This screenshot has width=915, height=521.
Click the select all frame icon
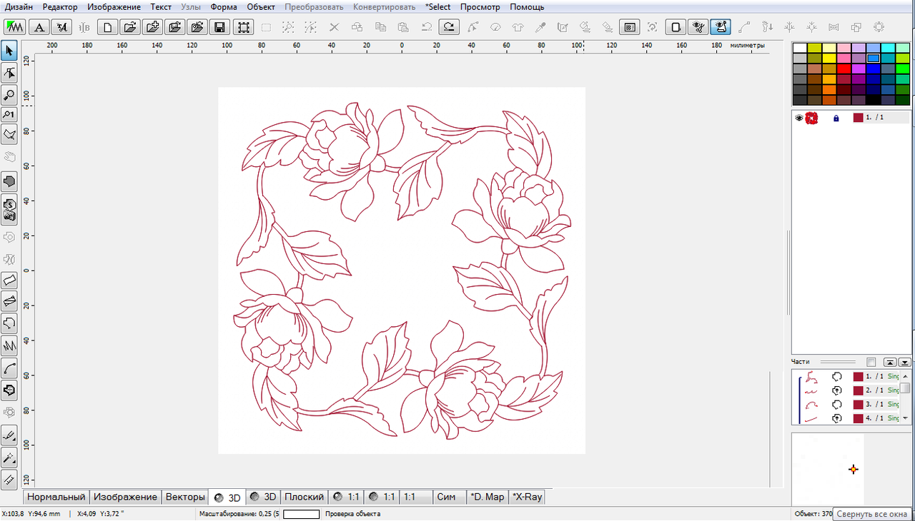(x=244, y=27)
